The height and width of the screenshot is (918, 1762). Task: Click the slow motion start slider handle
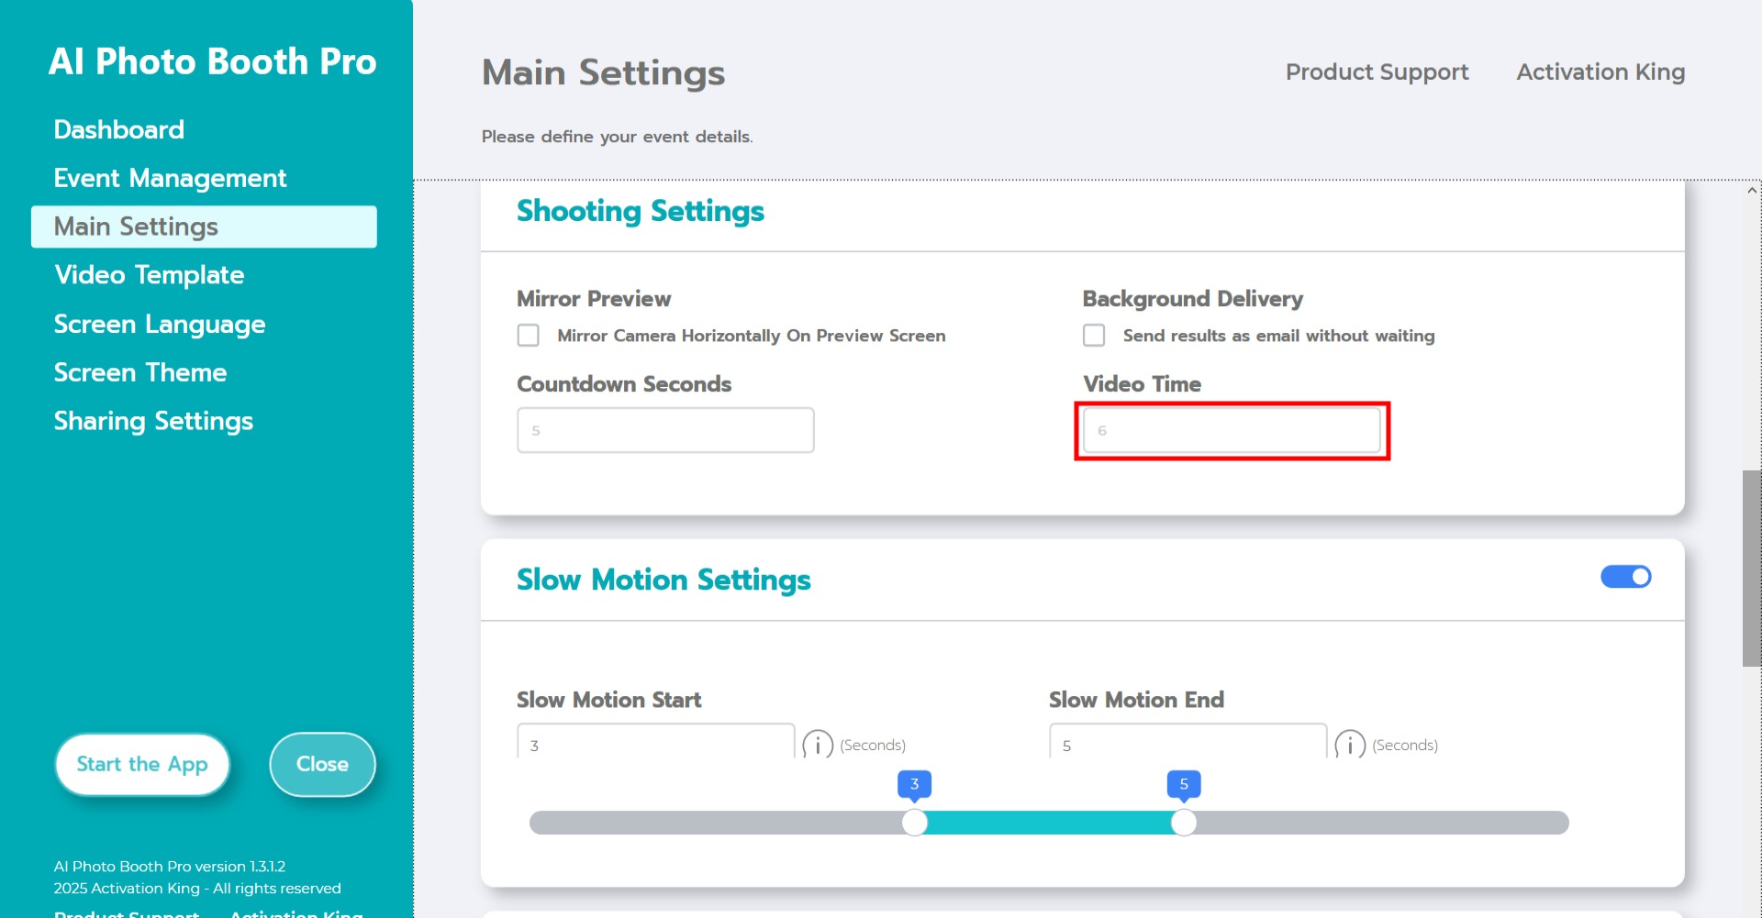coord(914,823)
